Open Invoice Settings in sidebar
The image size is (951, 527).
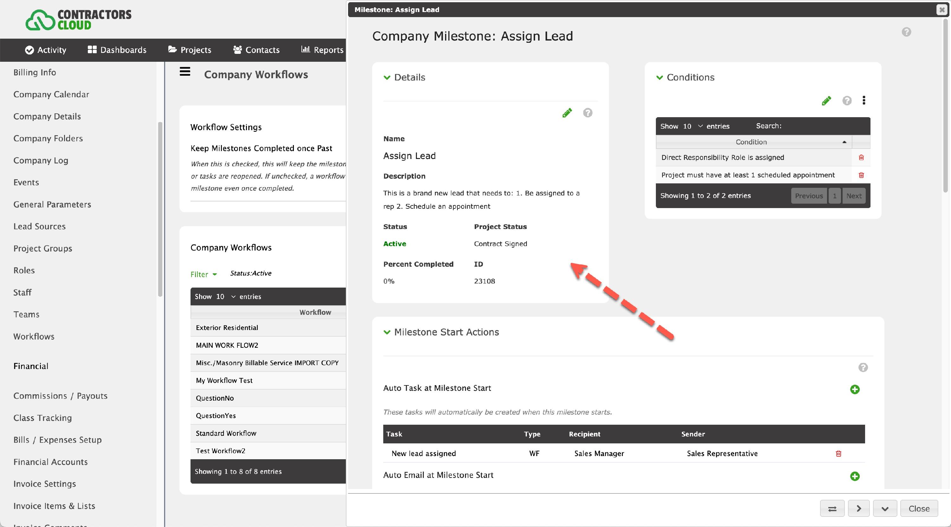(45, 484)
